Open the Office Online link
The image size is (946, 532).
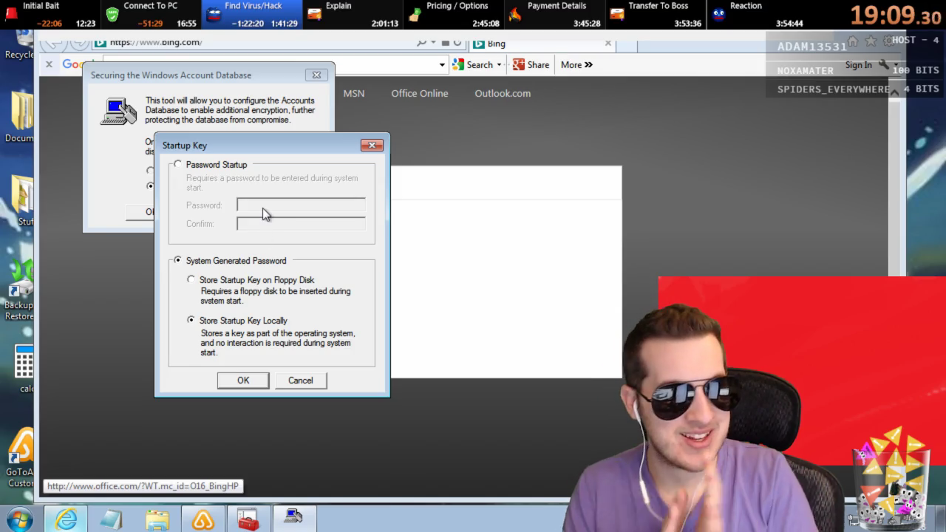(420, 93)
